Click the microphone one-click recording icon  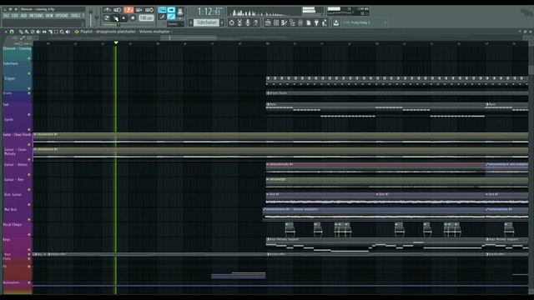pos(248,22)
